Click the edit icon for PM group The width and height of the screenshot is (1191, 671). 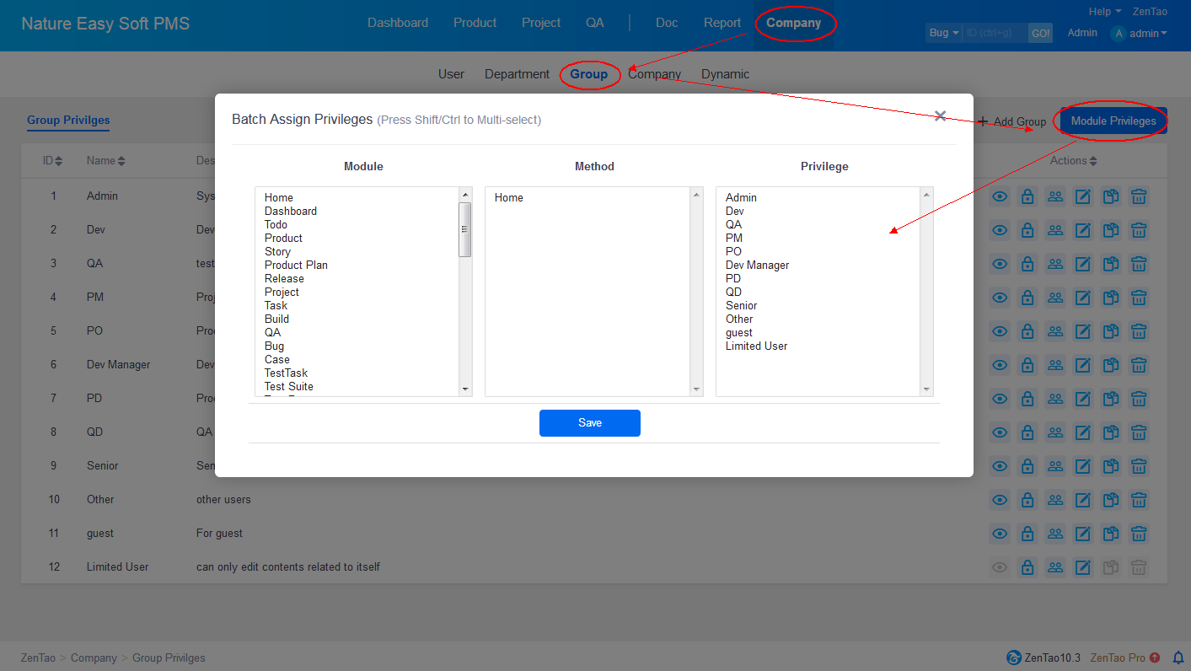click(1083, 298)
